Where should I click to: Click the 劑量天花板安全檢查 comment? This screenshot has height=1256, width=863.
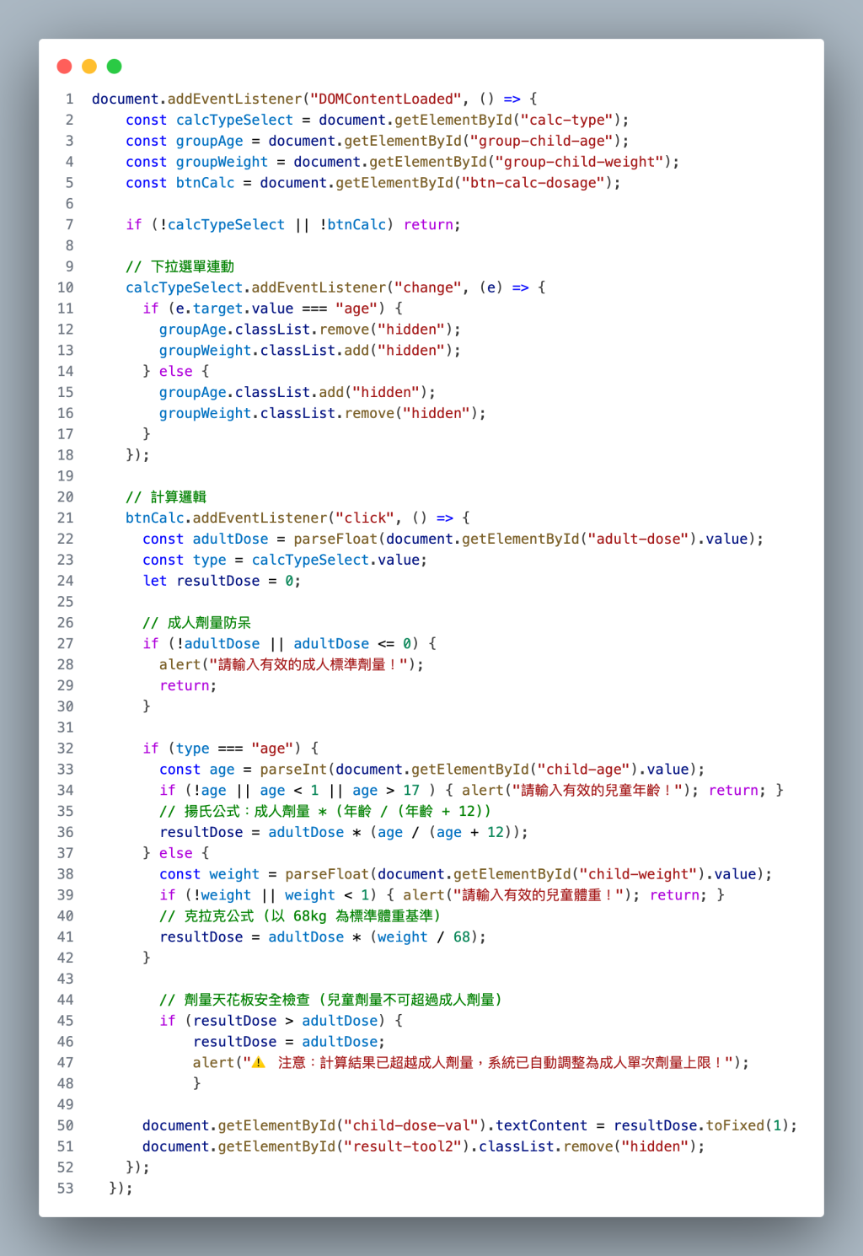click(331, 1001)
